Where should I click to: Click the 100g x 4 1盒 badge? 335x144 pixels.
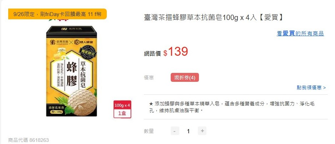tap(122, 109)
